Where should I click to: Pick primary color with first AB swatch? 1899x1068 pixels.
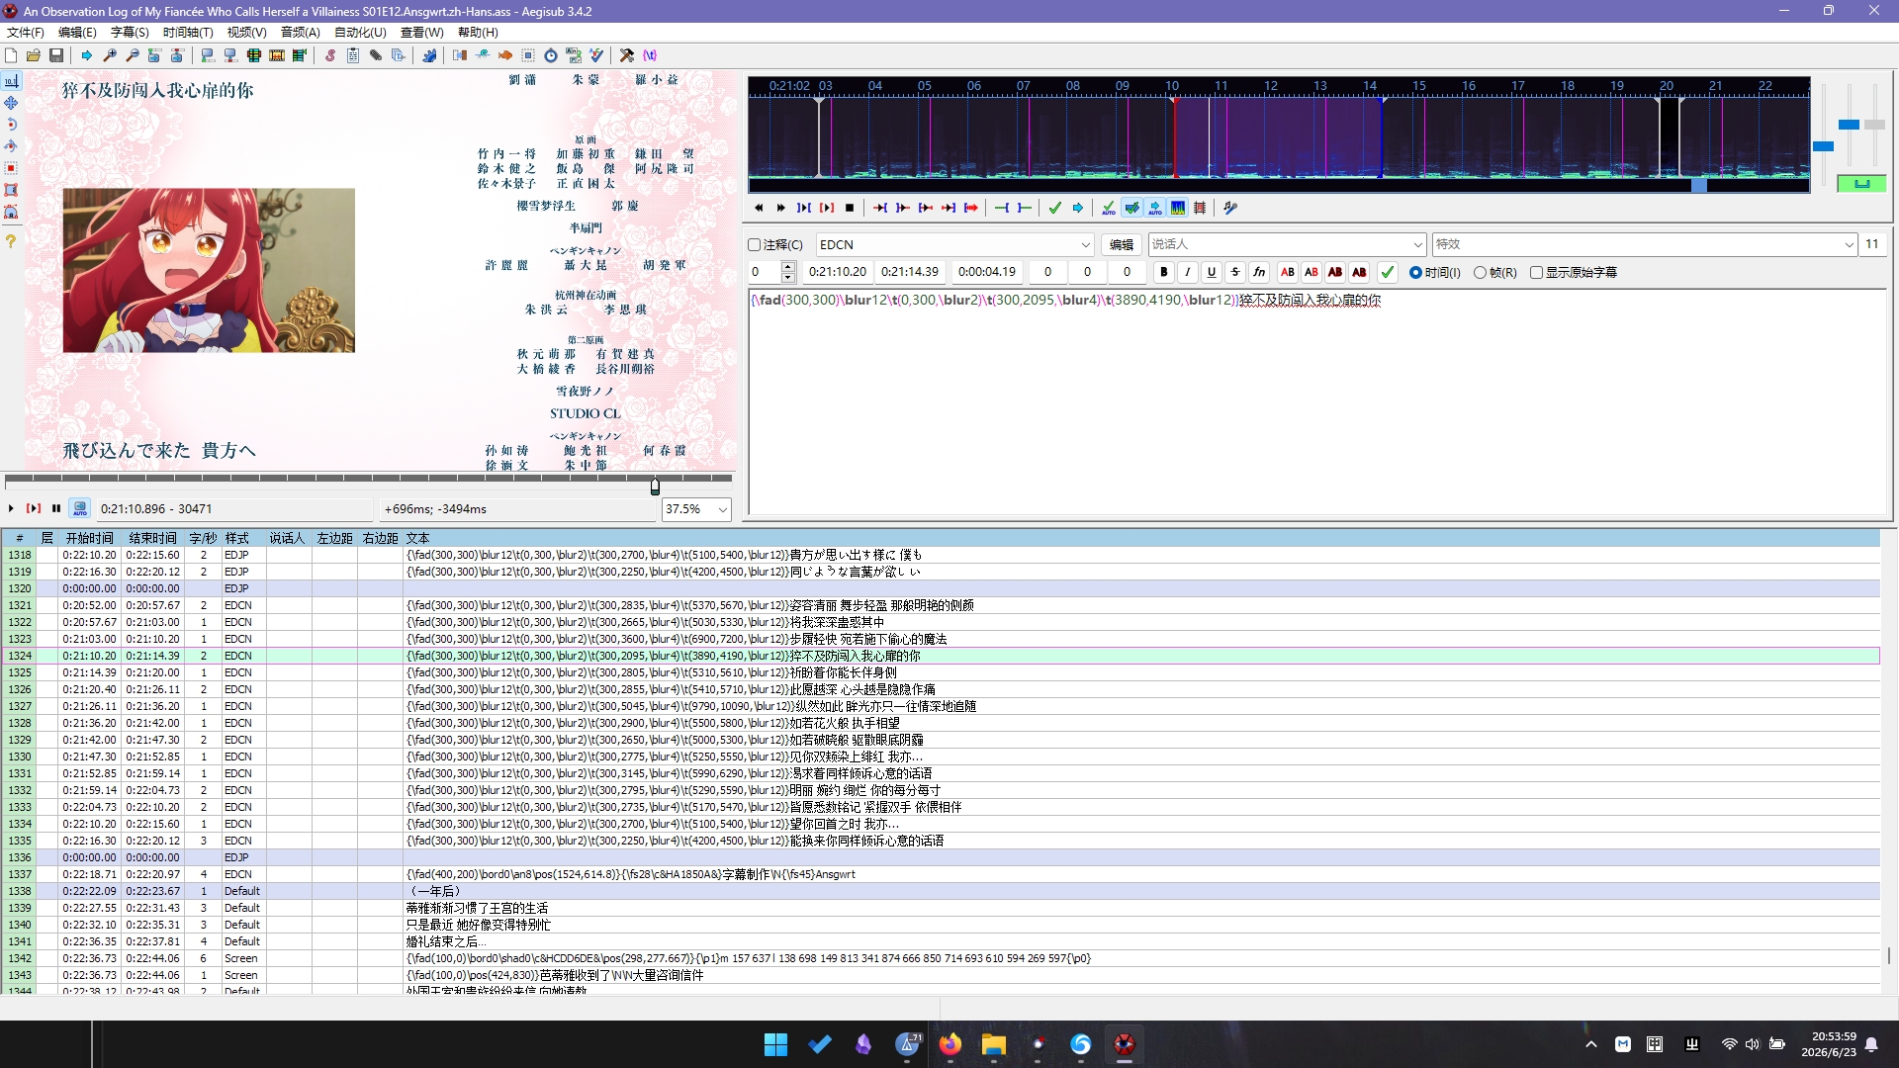1288,272
